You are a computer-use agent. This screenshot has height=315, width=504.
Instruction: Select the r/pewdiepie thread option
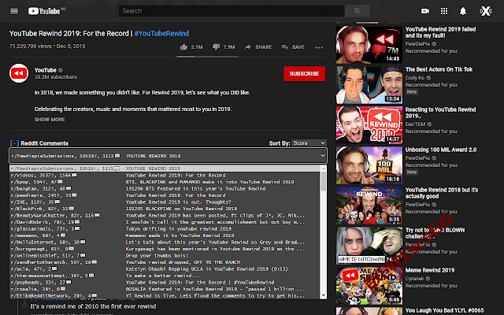165,195
